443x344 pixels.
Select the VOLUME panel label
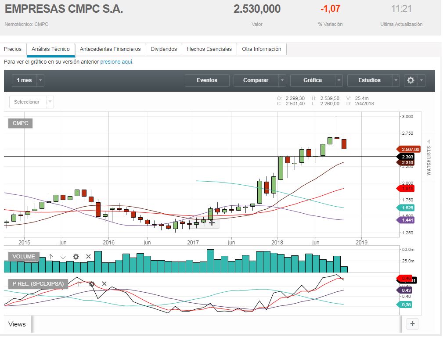pos(24,256)
